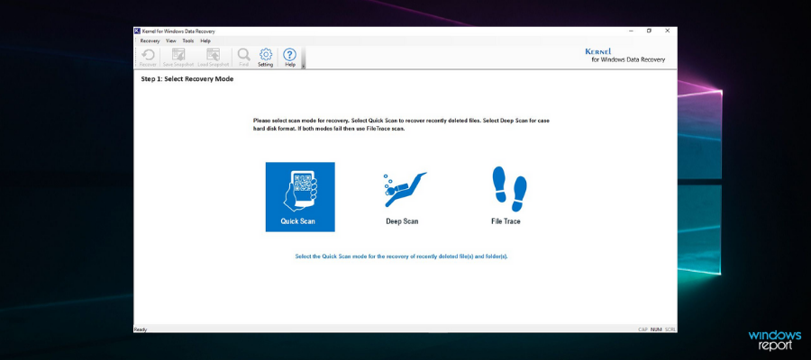
Task: Maximize the Kernel window
Action: click(649, 31)
